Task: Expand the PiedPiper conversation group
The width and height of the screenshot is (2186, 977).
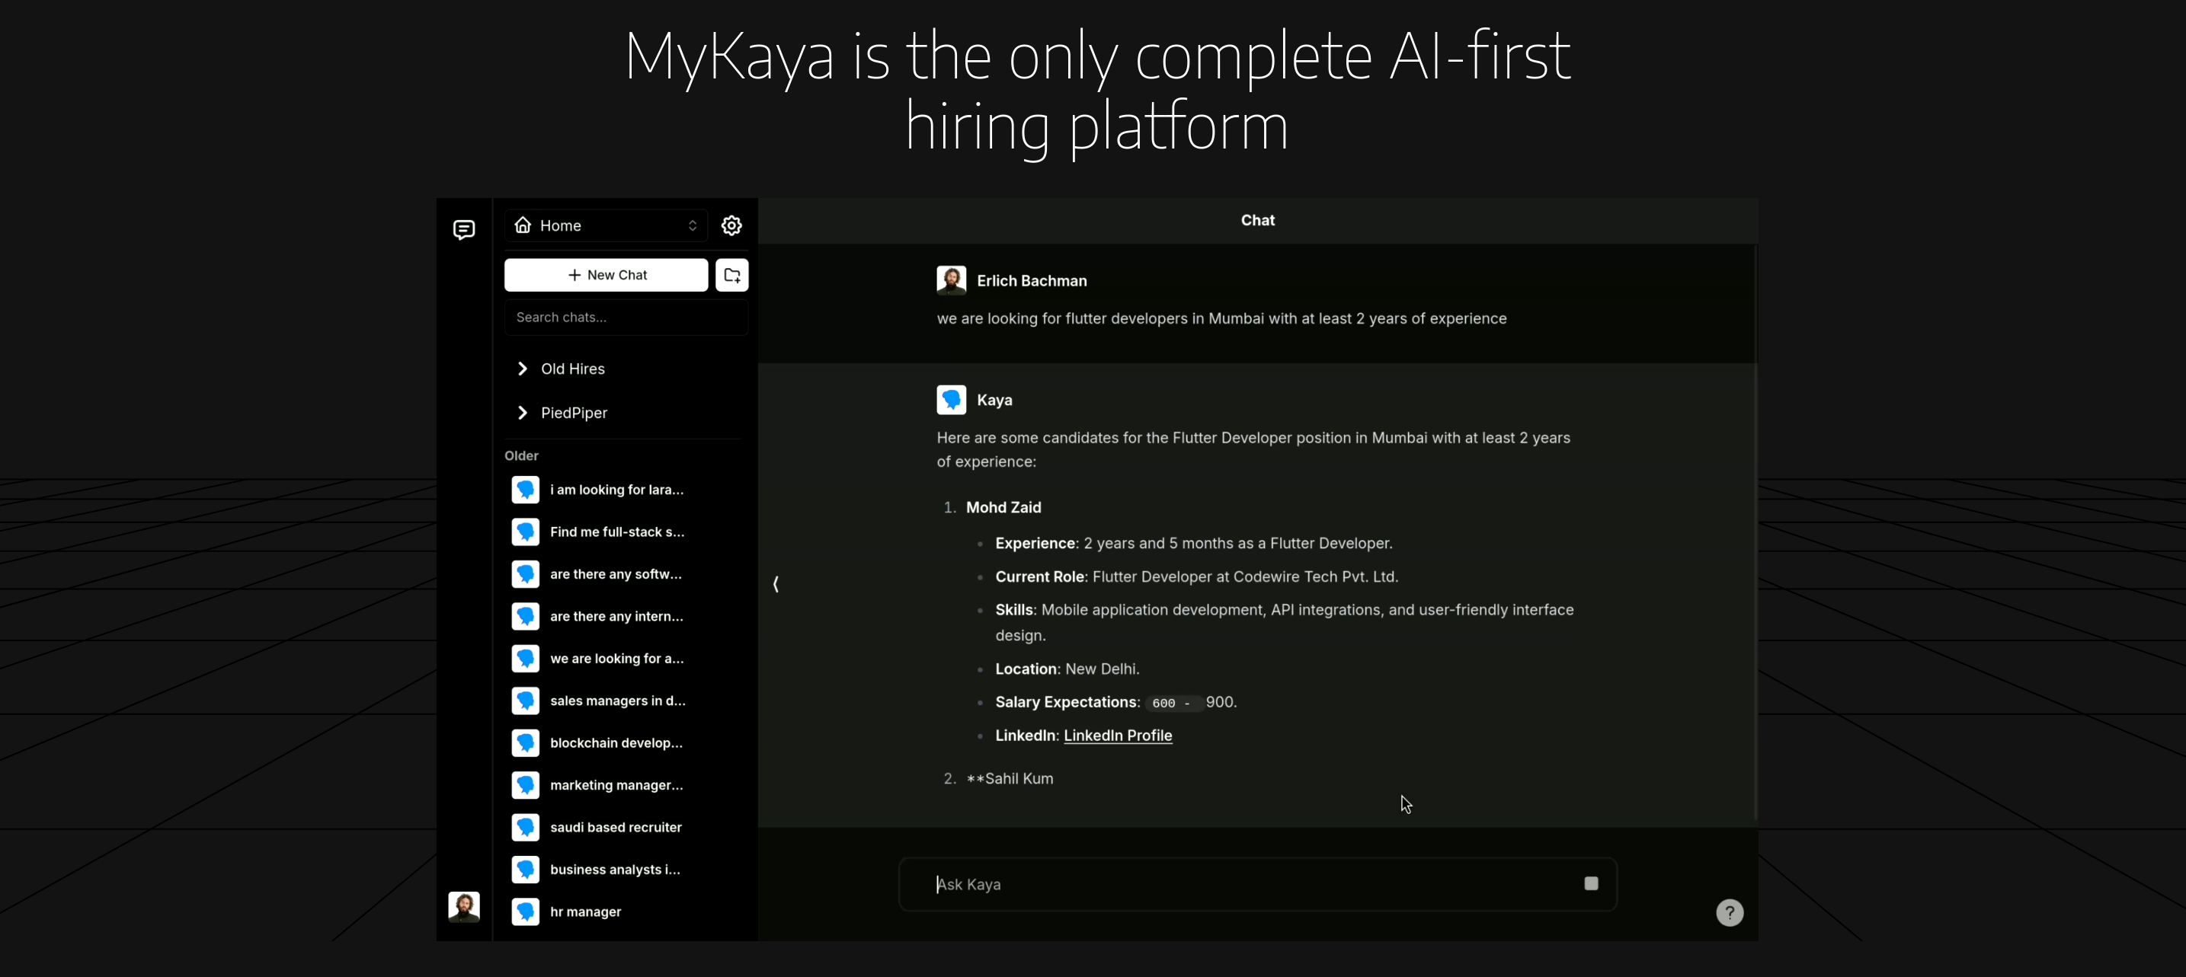Action: pyautogui.click(x=523, y=411)
